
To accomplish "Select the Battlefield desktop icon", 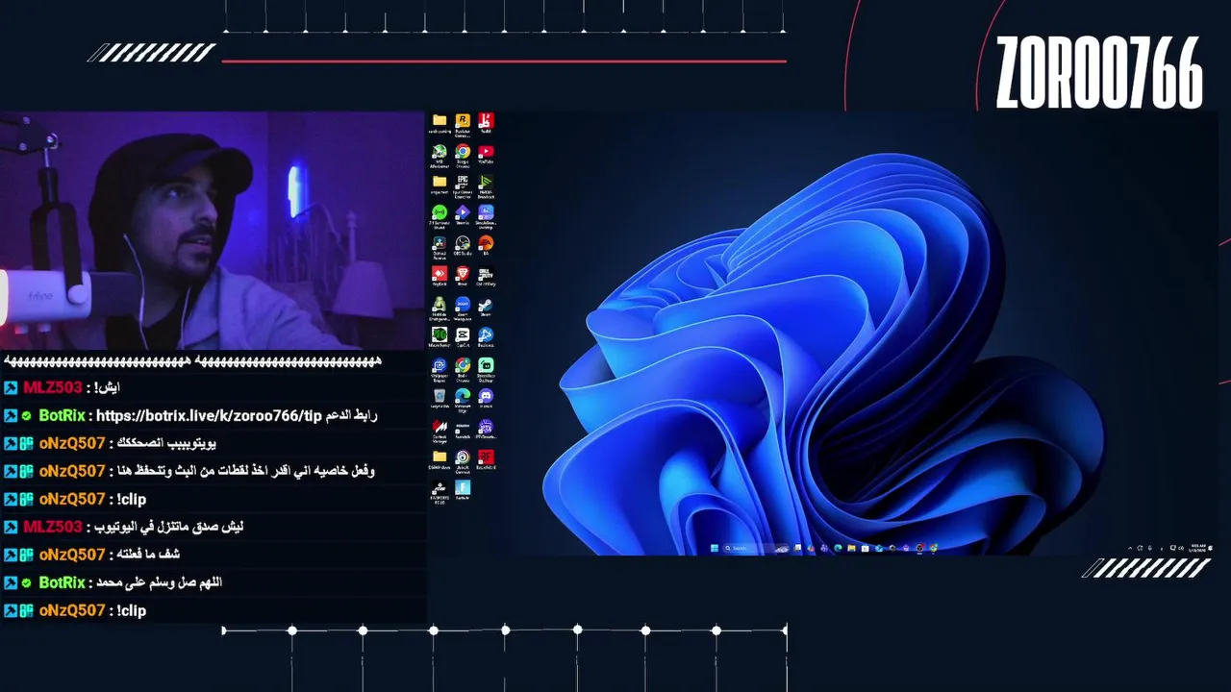I will click(486, 460).
